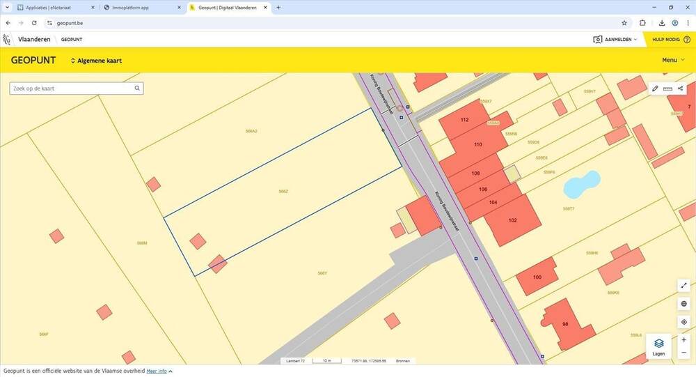Open the tab search dropdown arrow

click(7, 8)
